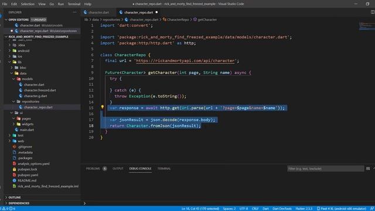Change encoding via UTF-8 status item
The width and height of the screenshot is (375, 211).
tap(244, 209)
